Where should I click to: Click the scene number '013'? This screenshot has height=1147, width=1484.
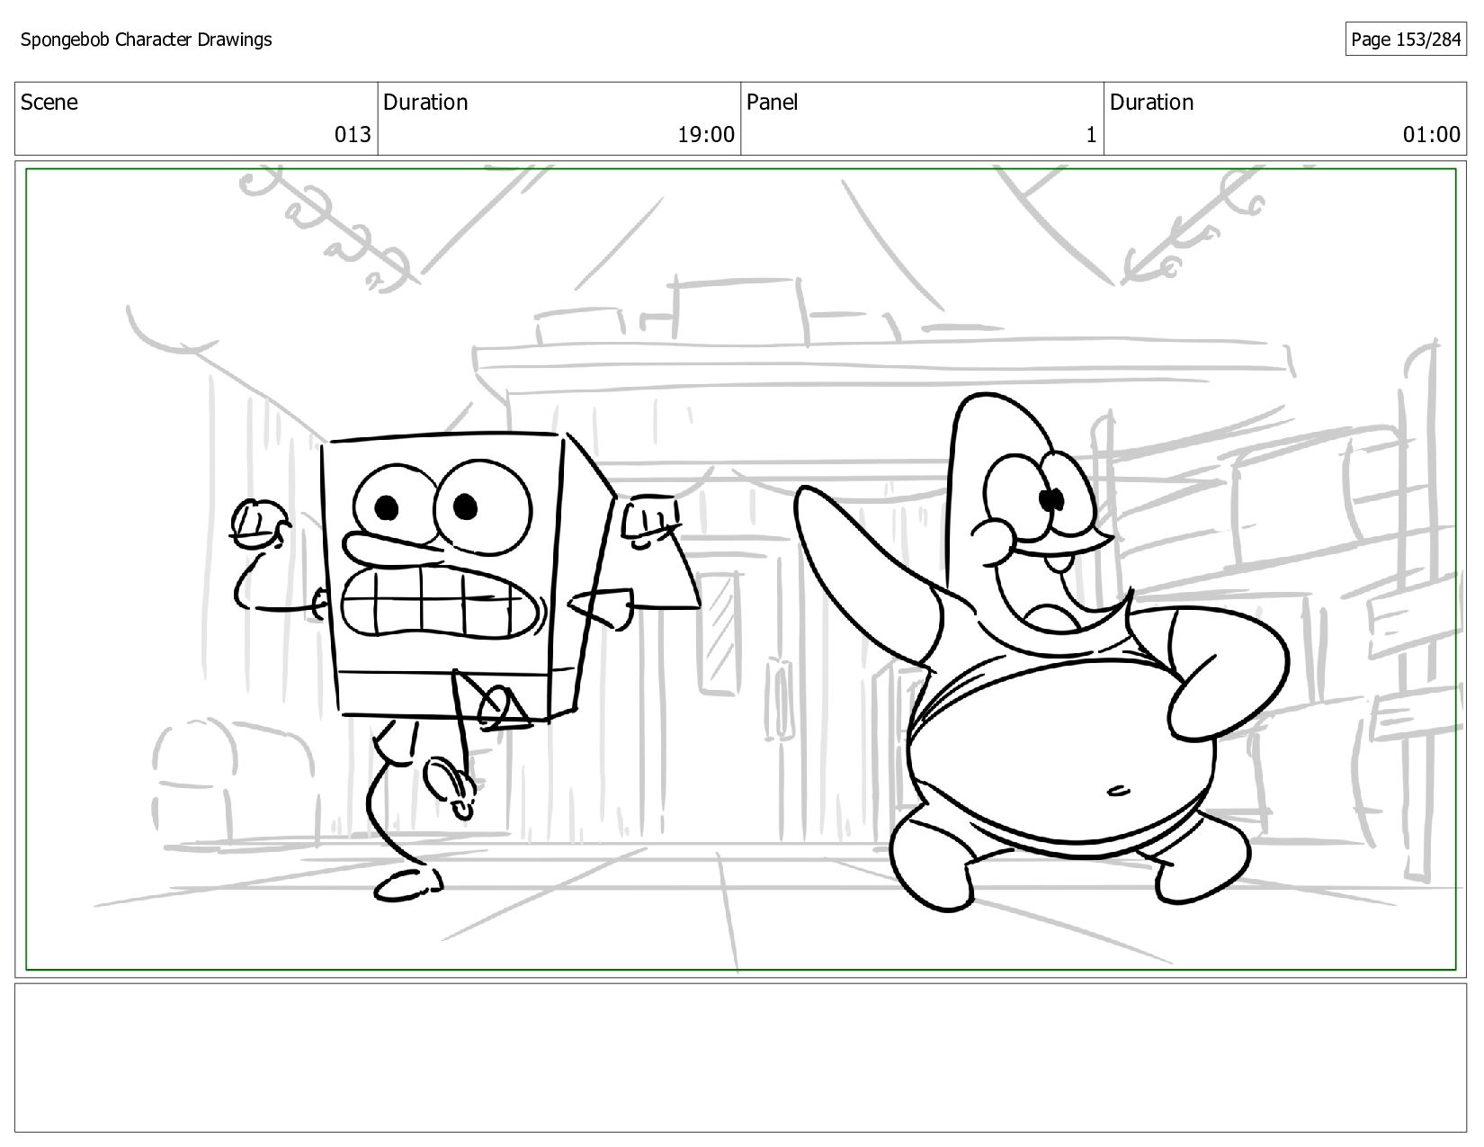coord(353,135)
